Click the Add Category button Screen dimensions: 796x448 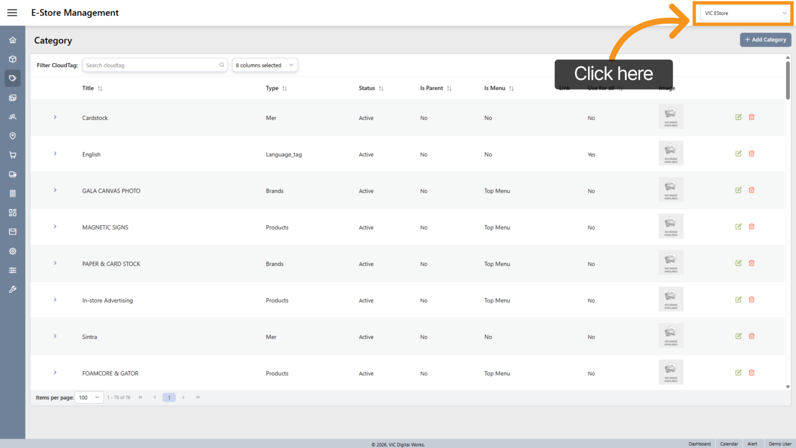click(765, 40)
